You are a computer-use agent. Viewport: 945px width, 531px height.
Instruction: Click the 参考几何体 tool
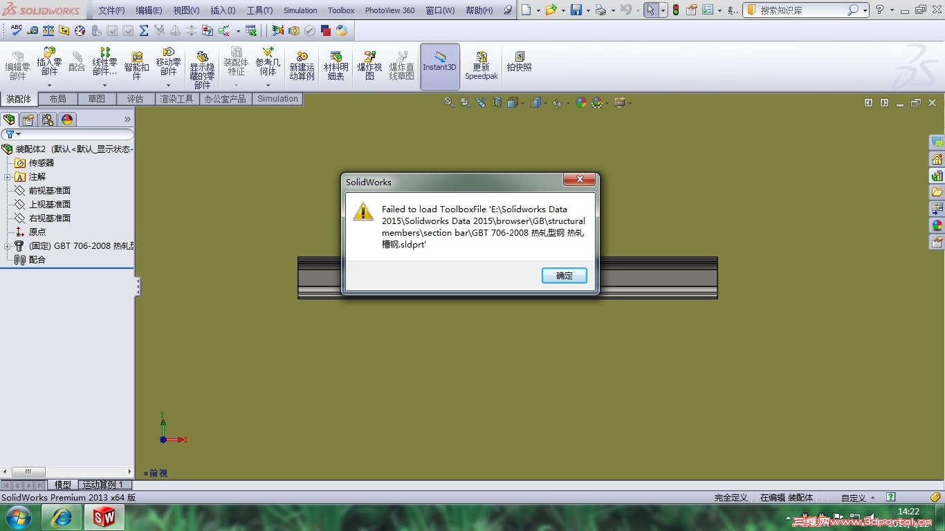click(268, 62)
